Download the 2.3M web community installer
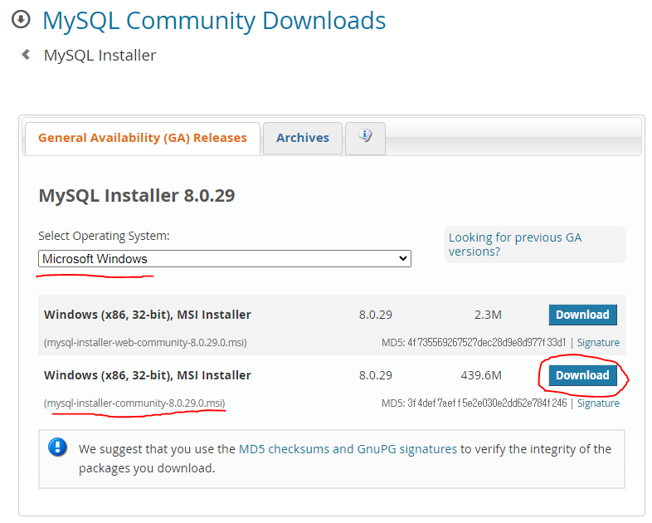 582,315
